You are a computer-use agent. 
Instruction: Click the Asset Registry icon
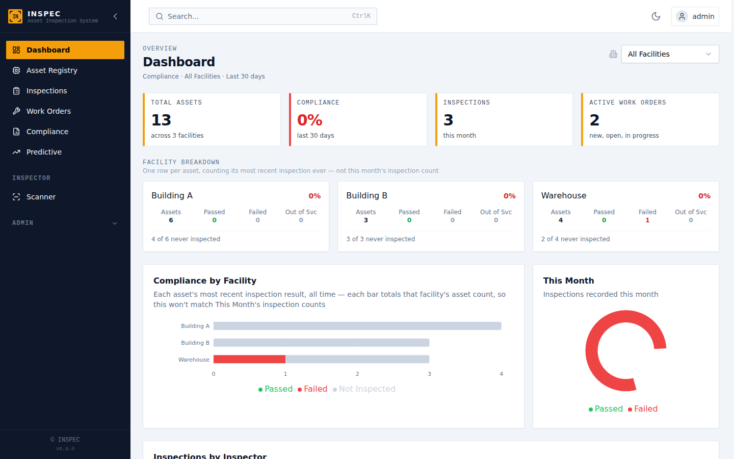(16, 70)
